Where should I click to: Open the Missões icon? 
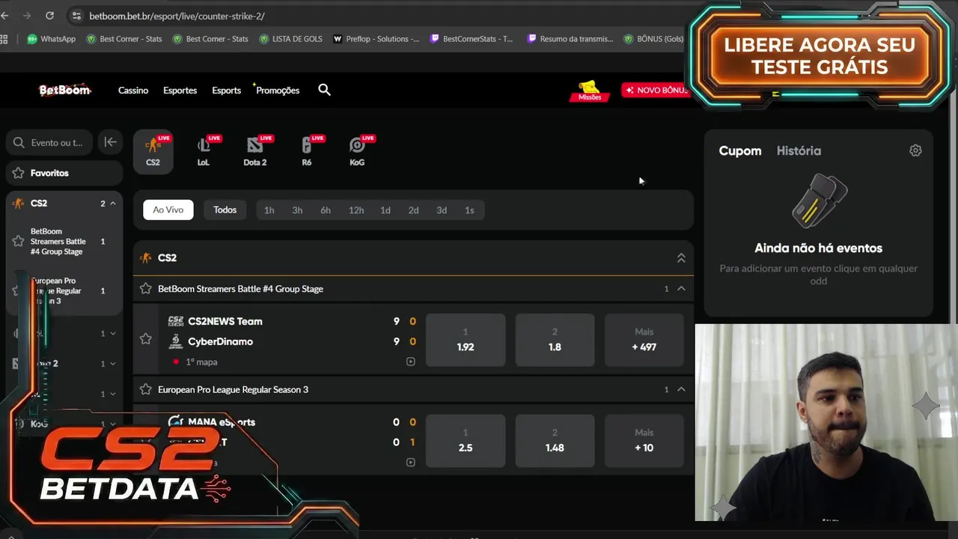pos(590,91)
